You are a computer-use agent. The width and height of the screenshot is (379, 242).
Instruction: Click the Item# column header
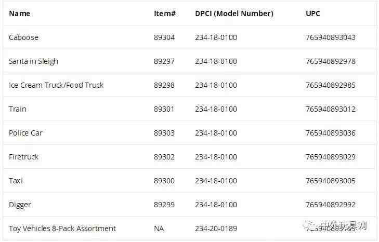tap(165, 14)
